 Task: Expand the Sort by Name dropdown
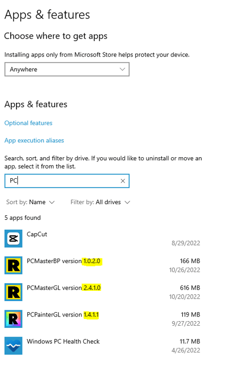30,202
